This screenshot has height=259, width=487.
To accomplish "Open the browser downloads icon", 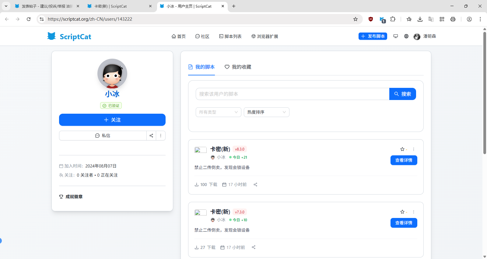I will pyautogui.click(x=420, y=19).
